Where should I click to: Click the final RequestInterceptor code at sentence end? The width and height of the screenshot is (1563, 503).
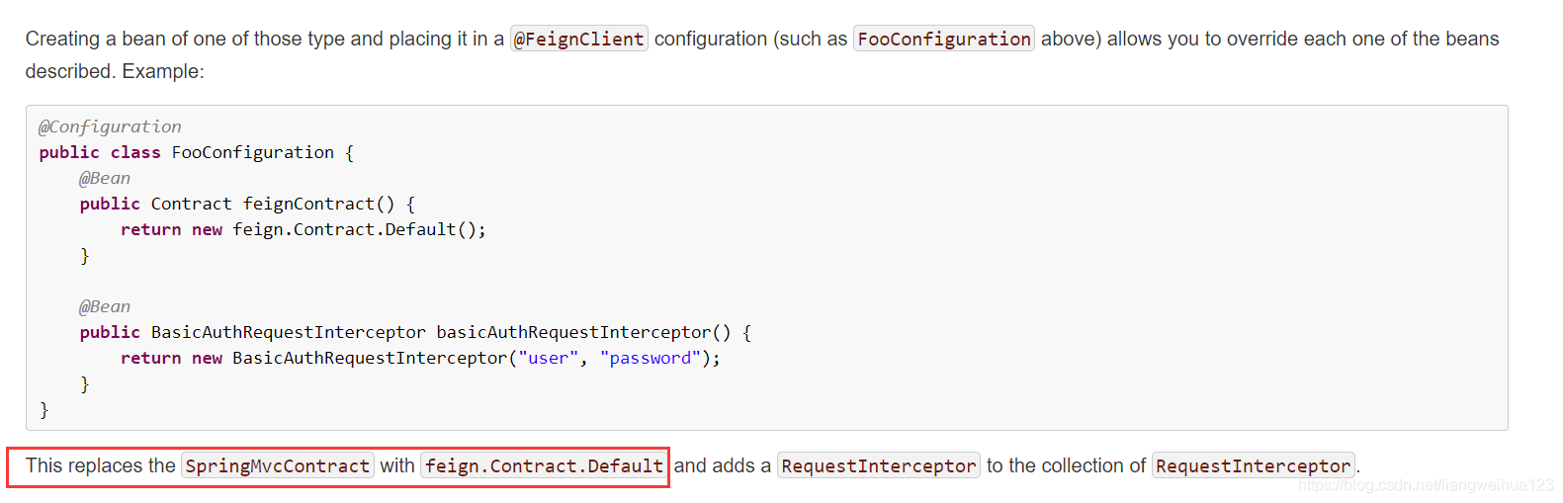1253,465
